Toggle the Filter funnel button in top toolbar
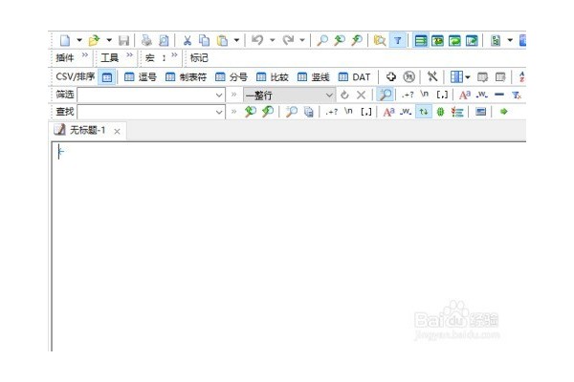 tap(398, 40)
